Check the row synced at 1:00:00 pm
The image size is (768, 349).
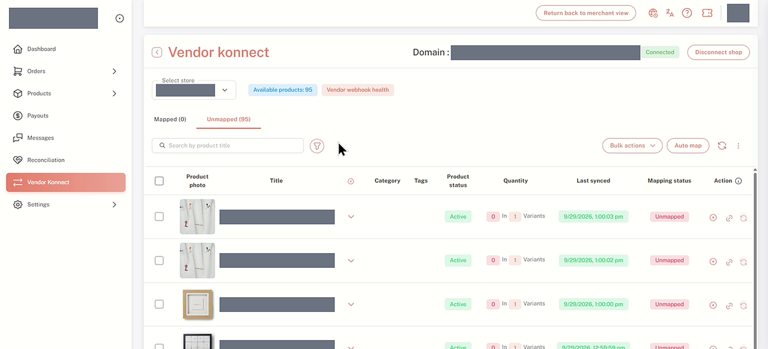(x=159, y=304)
